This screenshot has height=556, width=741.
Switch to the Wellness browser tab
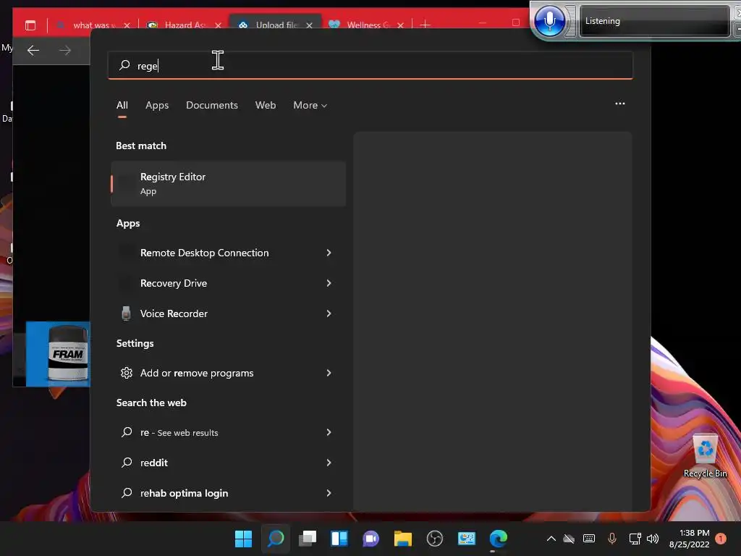tap(366, 25)
